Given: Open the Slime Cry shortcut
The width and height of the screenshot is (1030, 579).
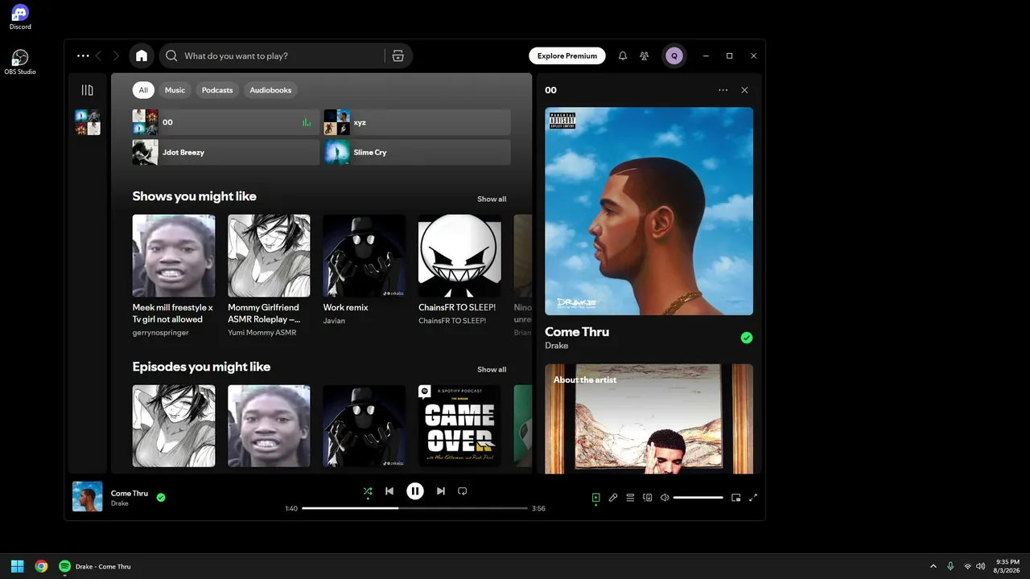Looking at the screenshot, I should (x=418, y=152).
